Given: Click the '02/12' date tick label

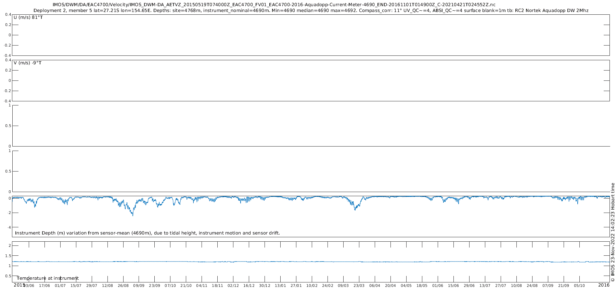Looking at the screenshot, I should coord(233,286).
